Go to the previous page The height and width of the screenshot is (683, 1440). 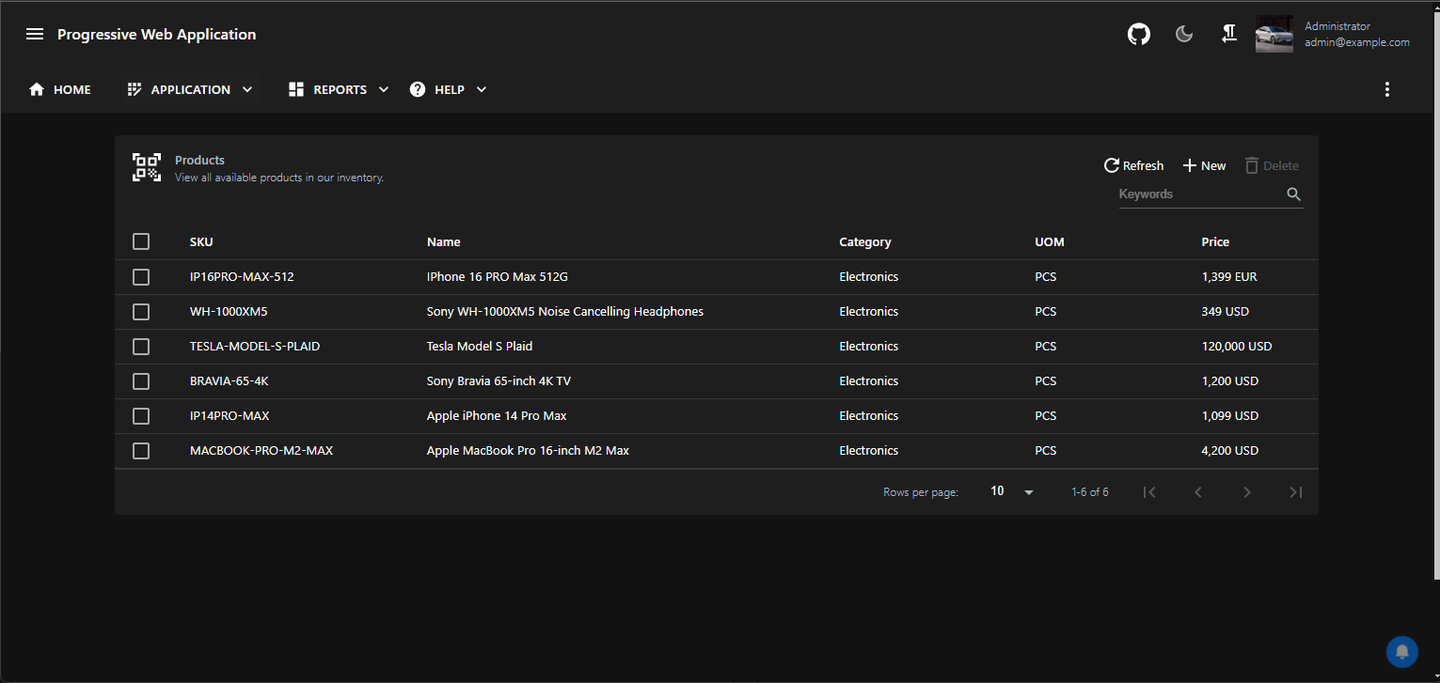click(x=1198, y=492)
